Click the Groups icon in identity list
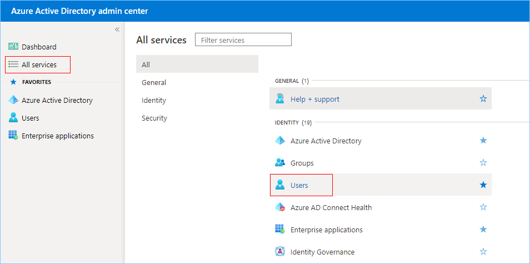Image resolution: width=530 pixels, height=264 pixels. (x=280, y=163)
